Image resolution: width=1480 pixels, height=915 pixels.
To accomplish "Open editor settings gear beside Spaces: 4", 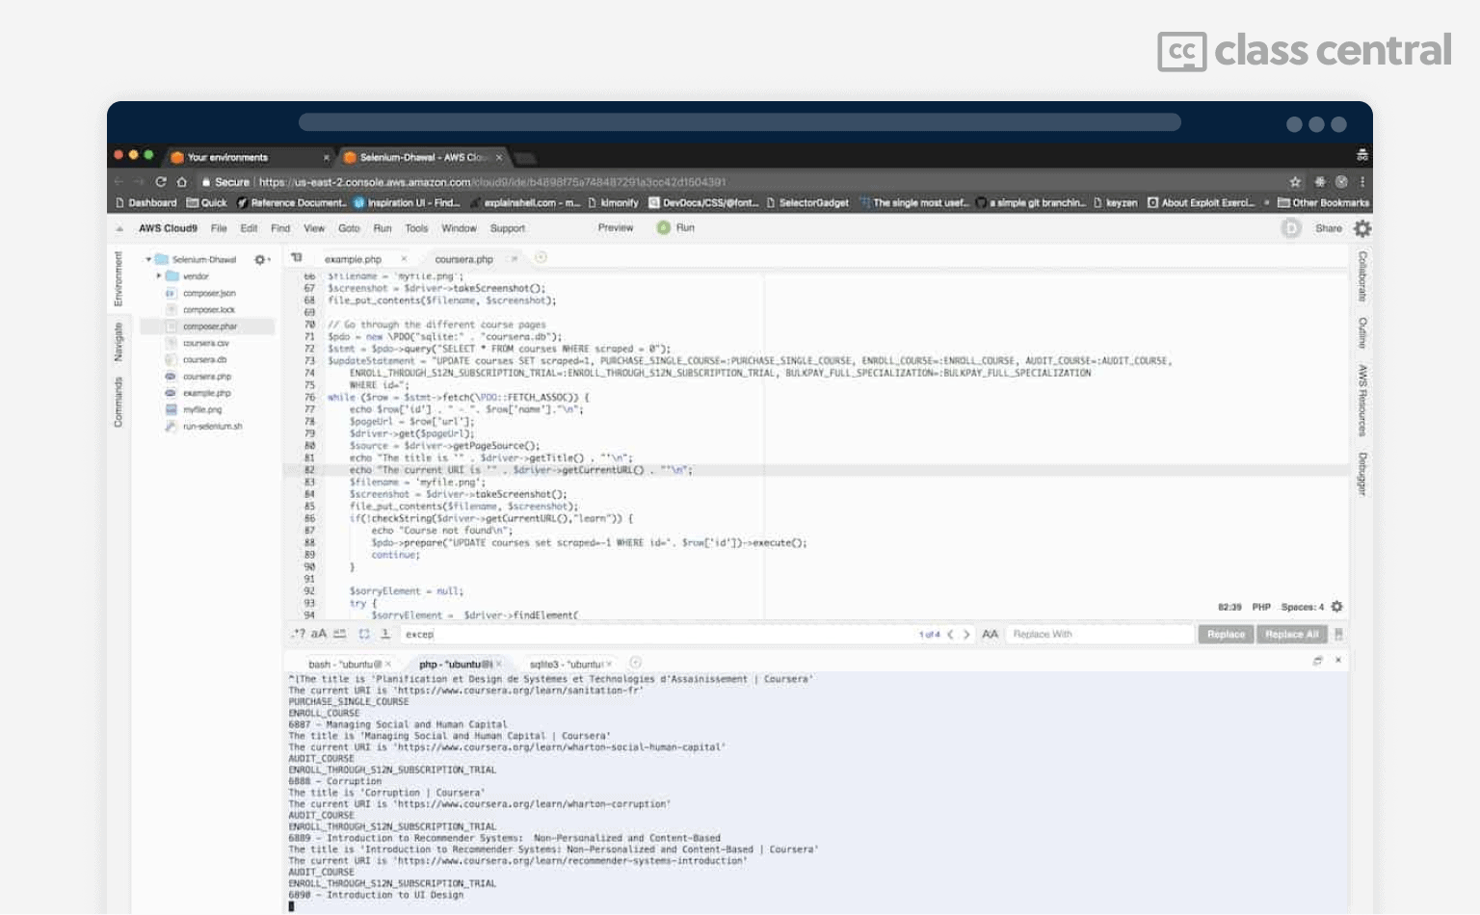I will (1336, 607).
